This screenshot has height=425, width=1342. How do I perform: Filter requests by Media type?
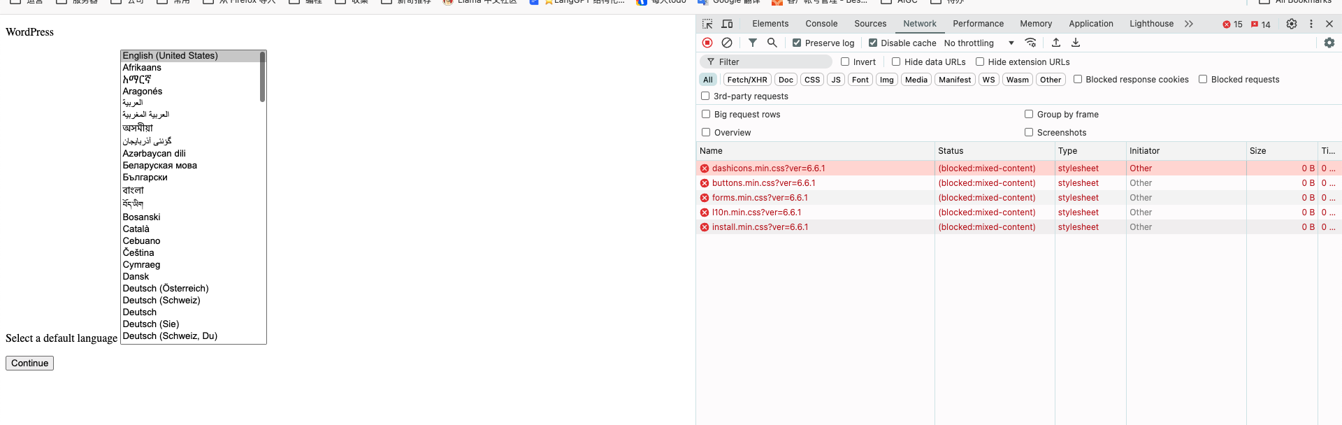point(916,80)
